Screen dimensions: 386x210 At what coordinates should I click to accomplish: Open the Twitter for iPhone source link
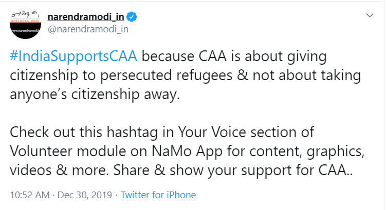pyautogui.click(x=158, y=195)
